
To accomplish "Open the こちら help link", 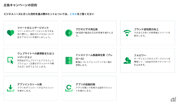I will [x=72, y=14].
